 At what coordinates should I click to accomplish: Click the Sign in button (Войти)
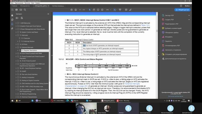coord(187,6)
